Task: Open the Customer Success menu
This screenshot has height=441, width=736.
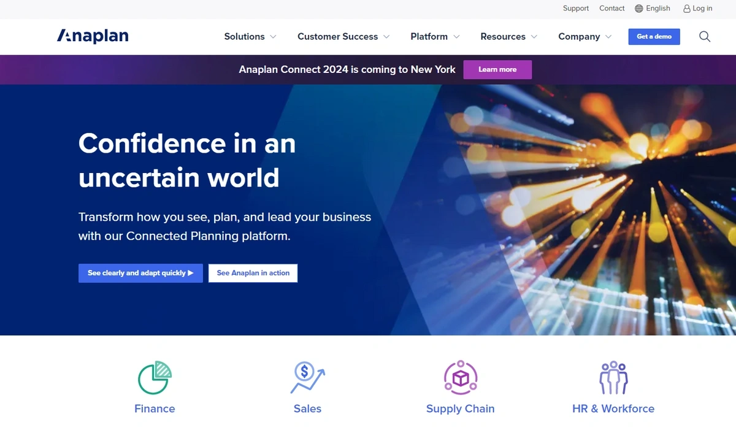Action: (x=337, y=37)
